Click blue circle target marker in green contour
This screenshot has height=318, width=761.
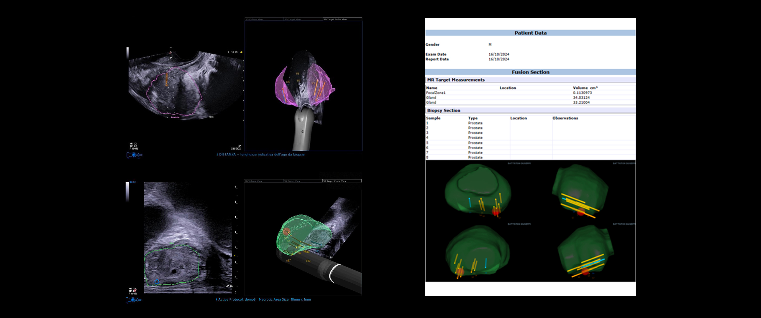pyautogui.click(x=157, y=282)
